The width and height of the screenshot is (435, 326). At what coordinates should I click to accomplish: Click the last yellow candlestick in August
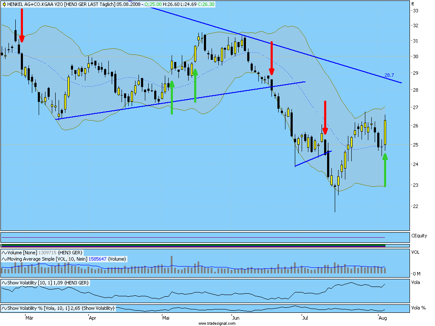pyautogui.click(x=385, y=132)
